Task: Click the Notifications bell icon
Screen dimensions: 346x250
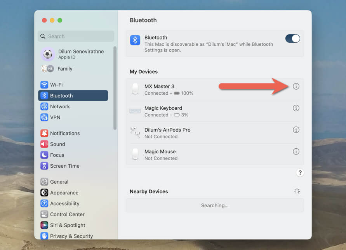Action: [44, 133]
